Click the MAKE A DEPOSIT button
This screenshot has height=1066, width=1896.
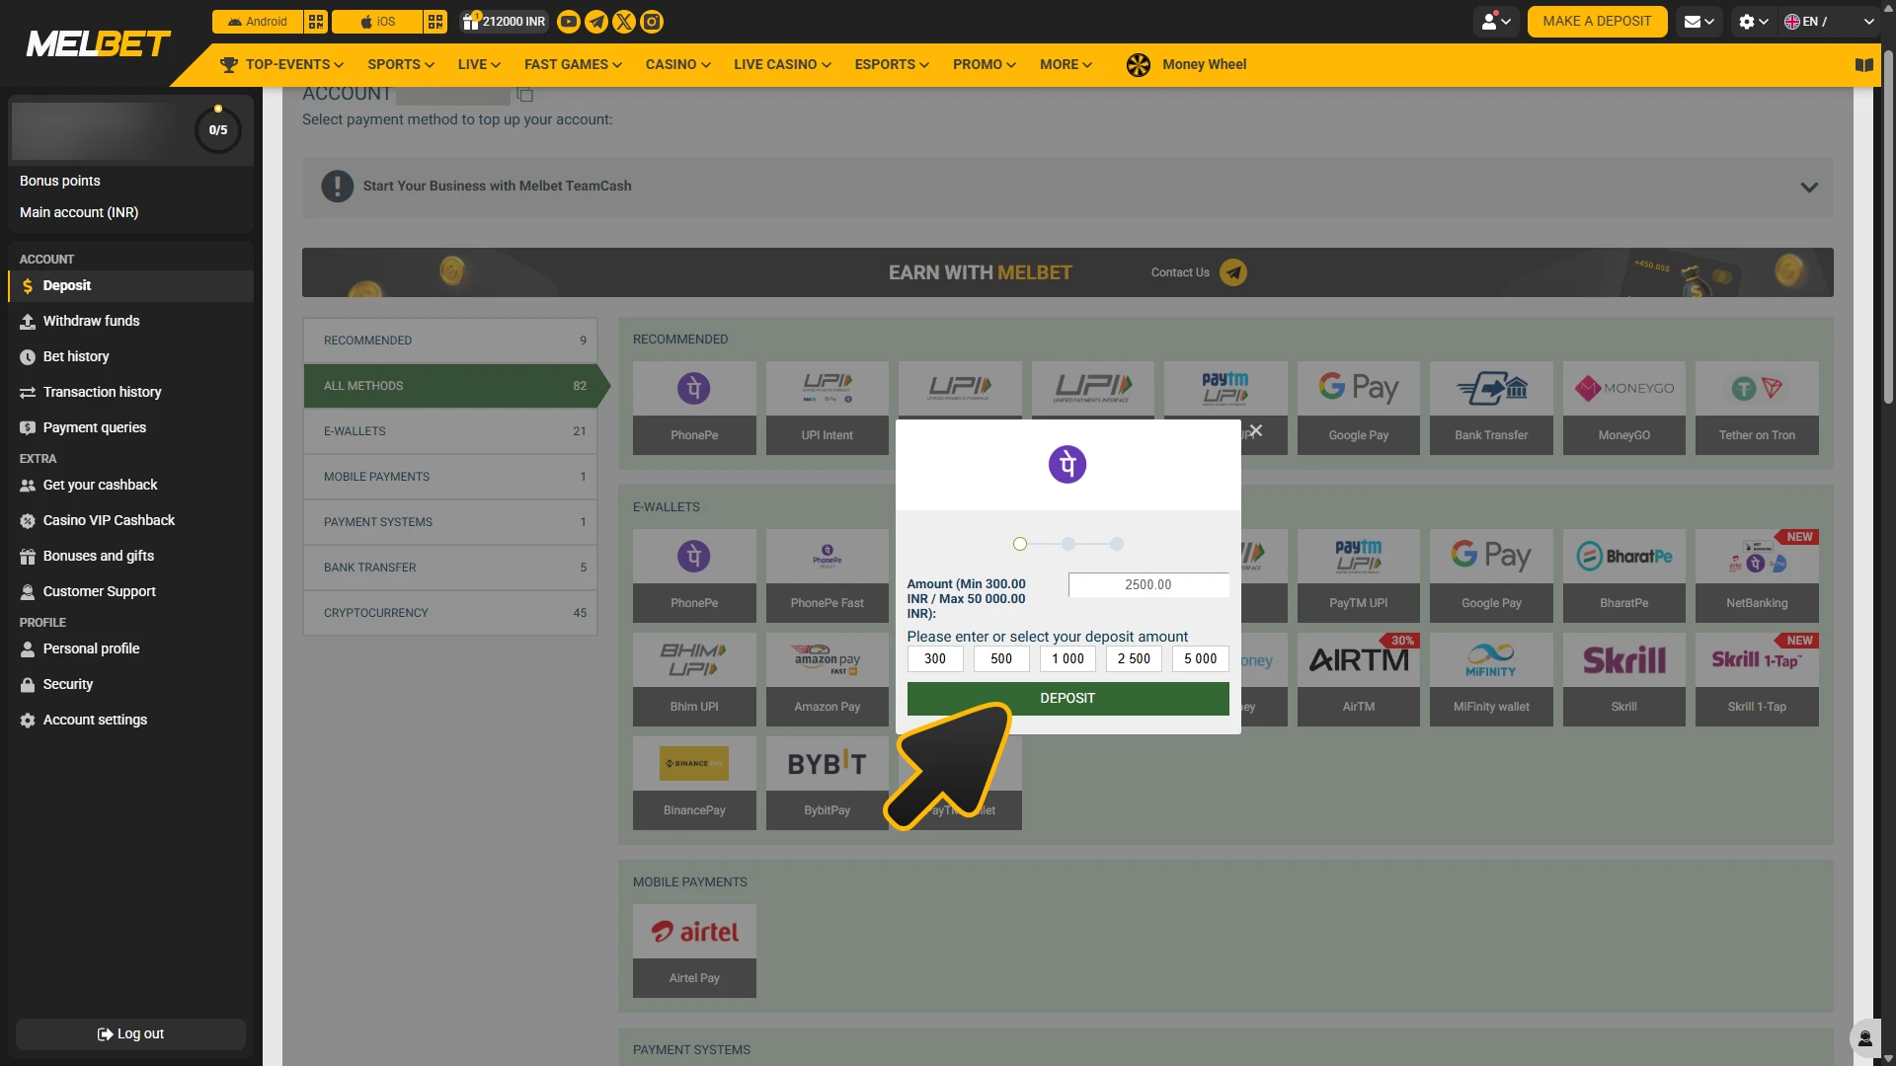click(x=1597, y=22)
